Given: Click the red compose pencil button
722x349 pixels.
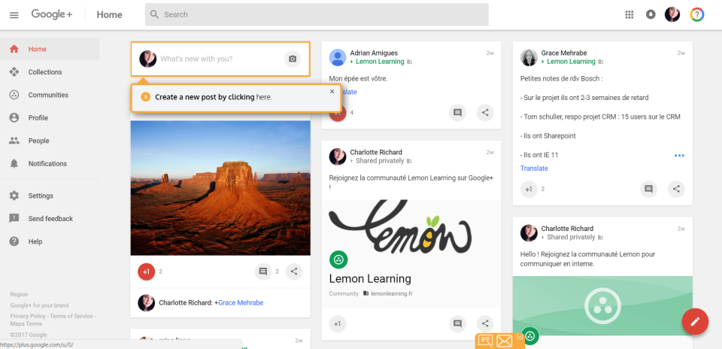Looking at the screenshot, I should click(695, 321).
